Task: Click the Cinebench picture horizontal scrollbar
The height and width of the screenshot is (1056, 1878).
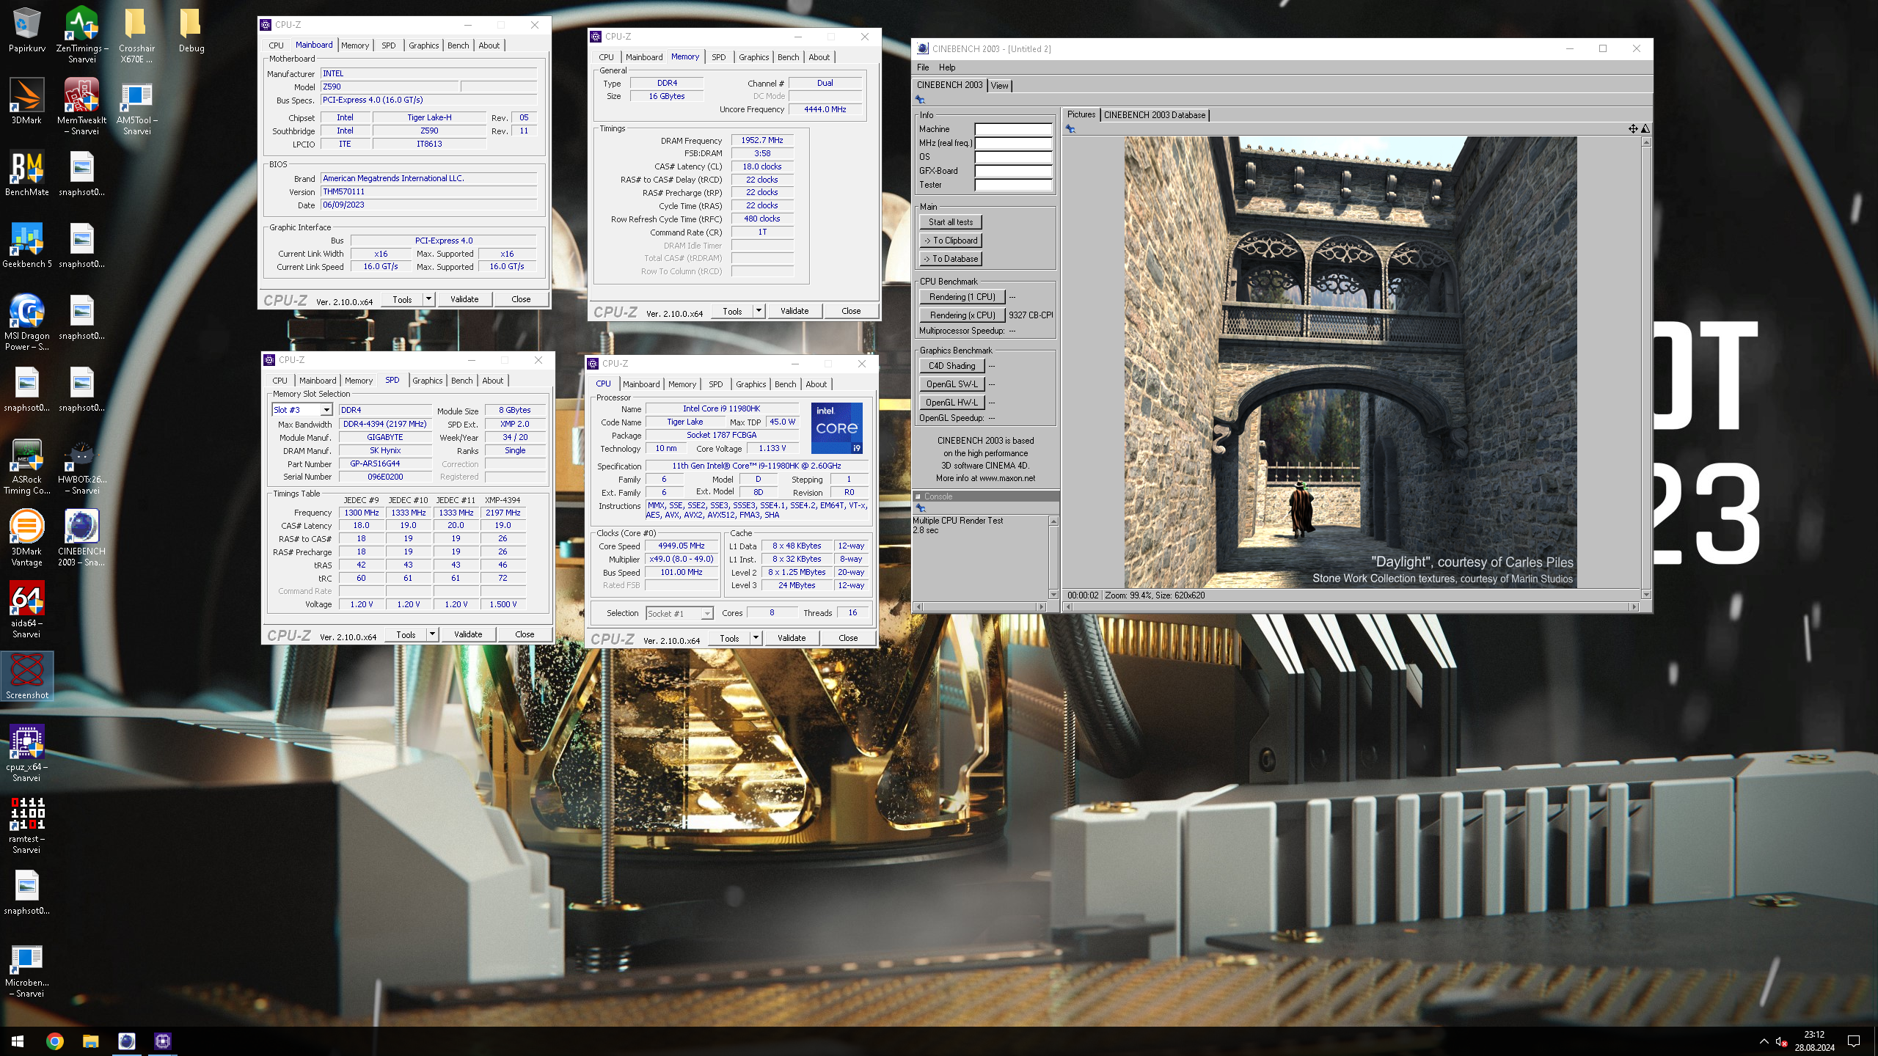Action: pyautogui.click(x=1351, y=606)
